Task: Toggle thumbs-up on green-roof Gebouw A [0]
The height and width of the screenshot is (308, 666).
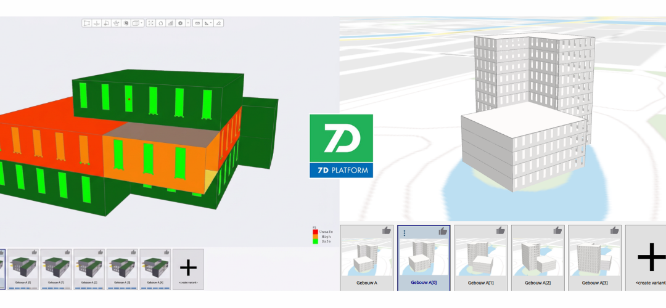Action: (x=34, y=253)
